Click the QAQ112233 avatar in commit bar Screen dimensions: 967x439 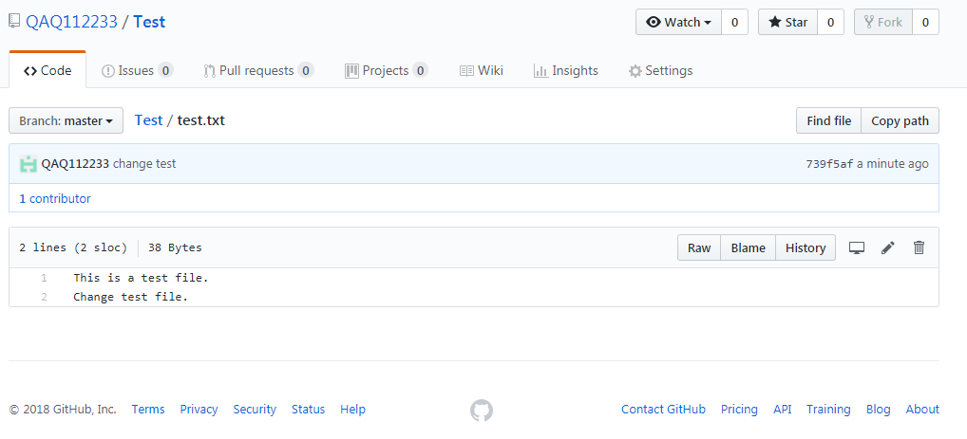pos(28,164)
